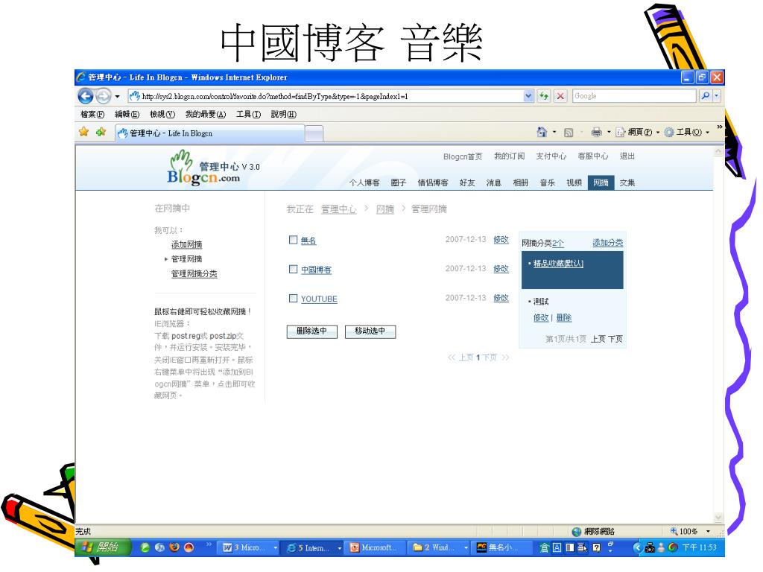Click the RSS feeds icon in command bar
Screen dimensions: 763x572
[569, 133]
